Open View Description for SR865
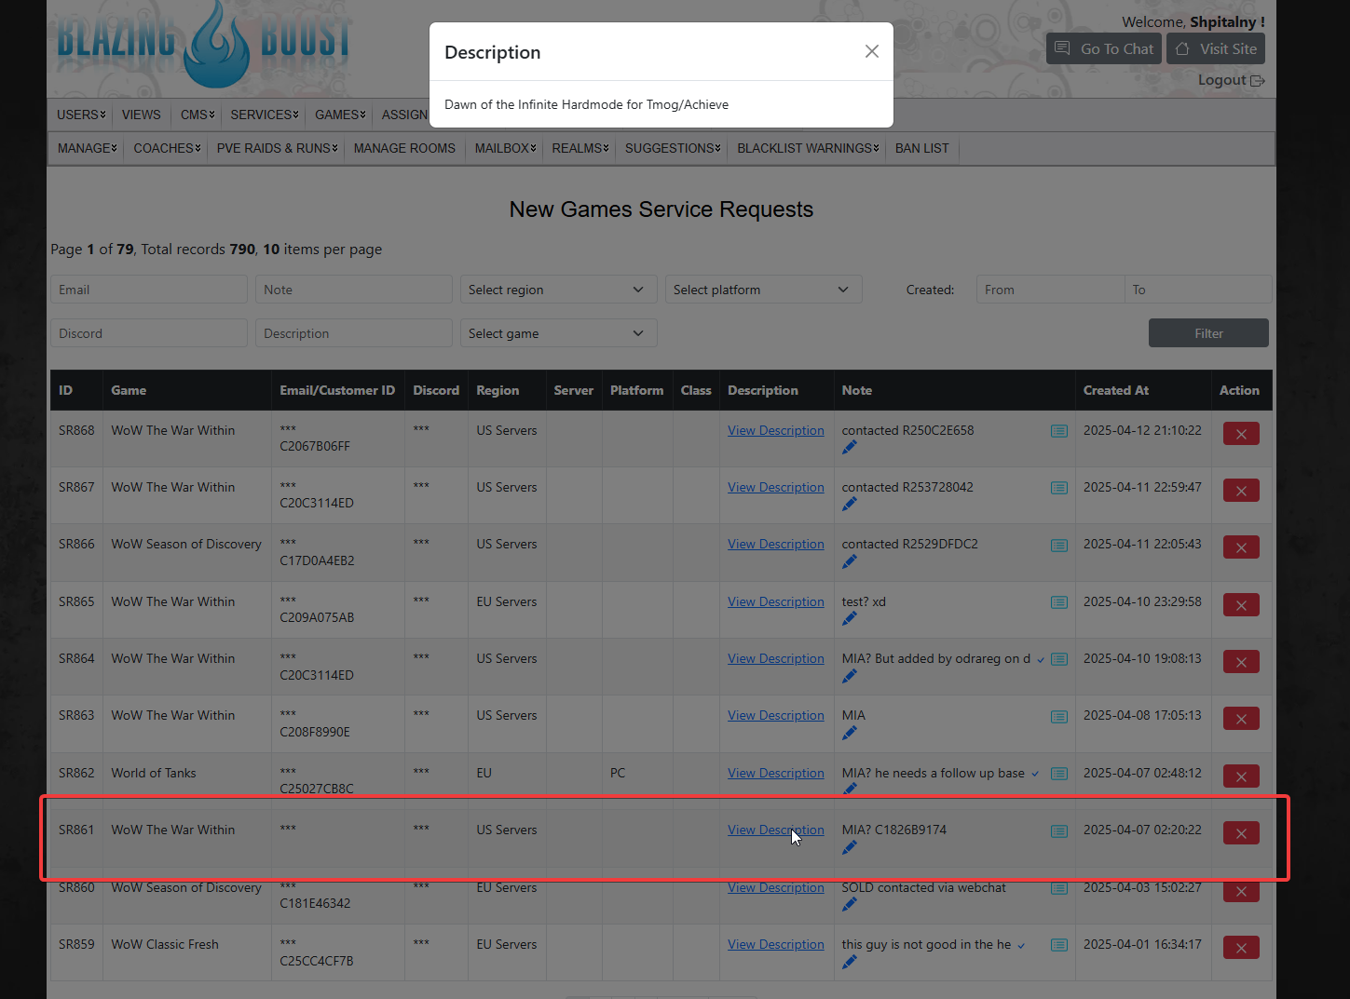 point(776,601)
